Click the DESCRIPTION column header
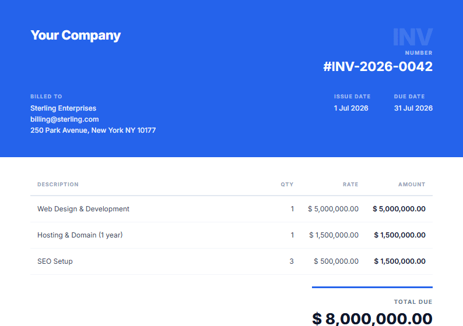 (x=58, y=184)
